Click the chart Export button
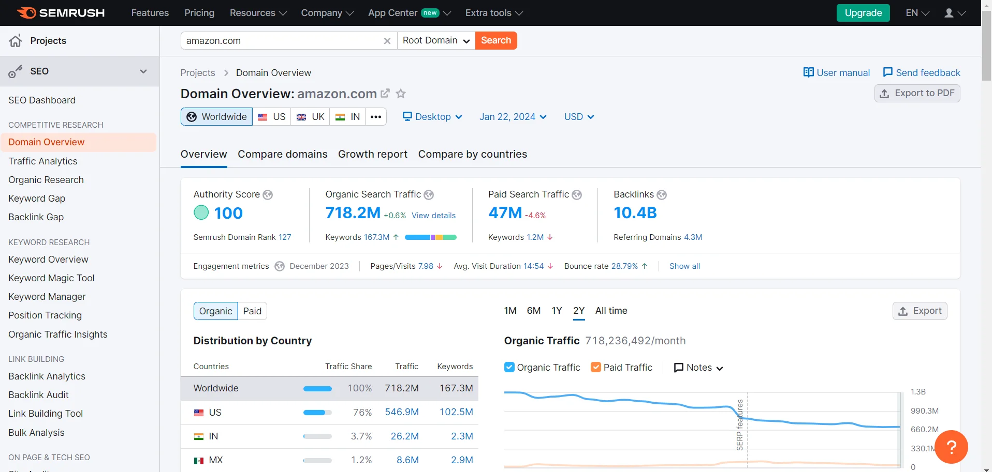This screenshot has height=472, width=992. (x=920, y=311)
